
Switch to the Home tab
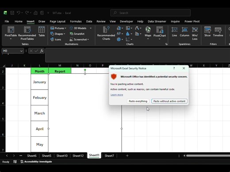[19, 22]
